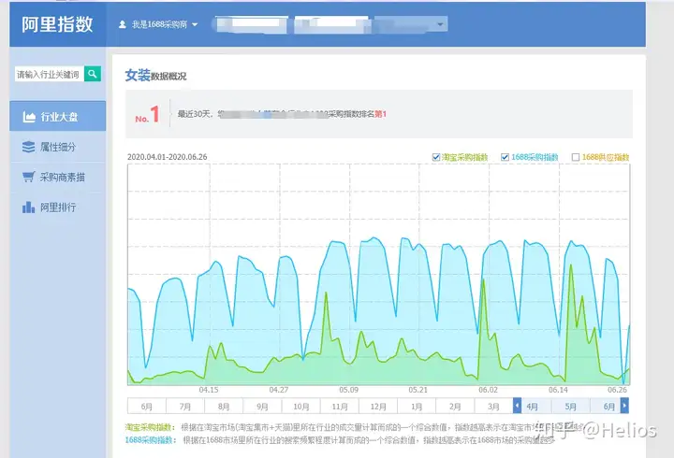The height and width of the screenshot is (458, 674).
Task: Click the user avatar icon in header
Action: coord(123,24)
